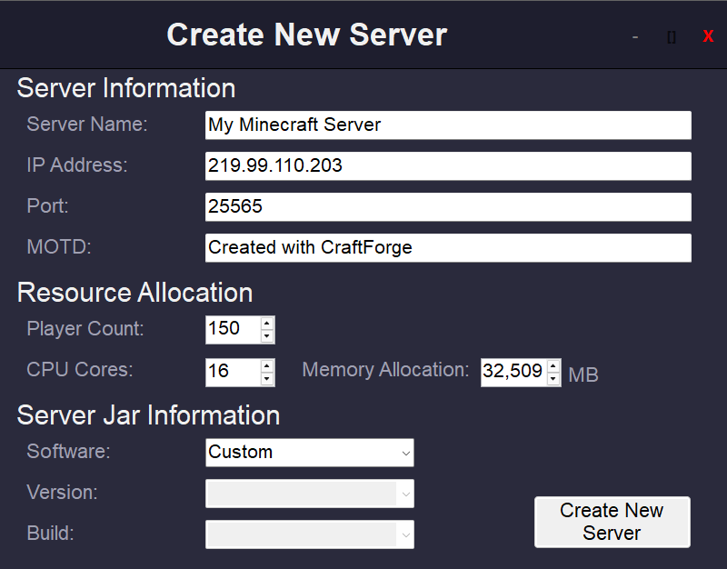Edit the MOTD text field
Viewport: 727px width, 569px height.
[448, 247]
